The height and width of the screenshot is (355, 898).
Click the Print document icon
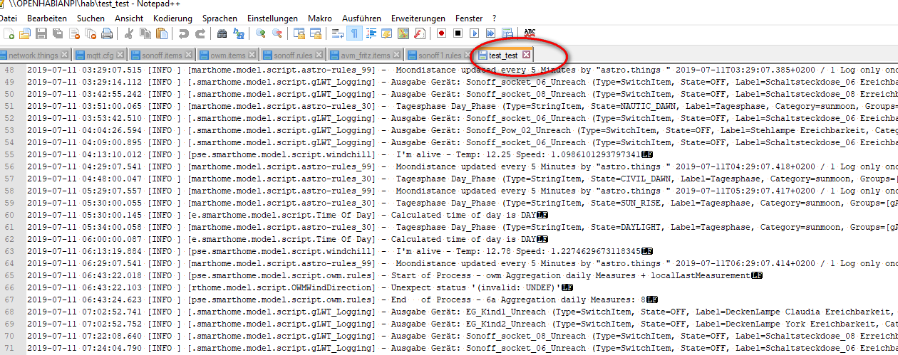coord(106,33)
